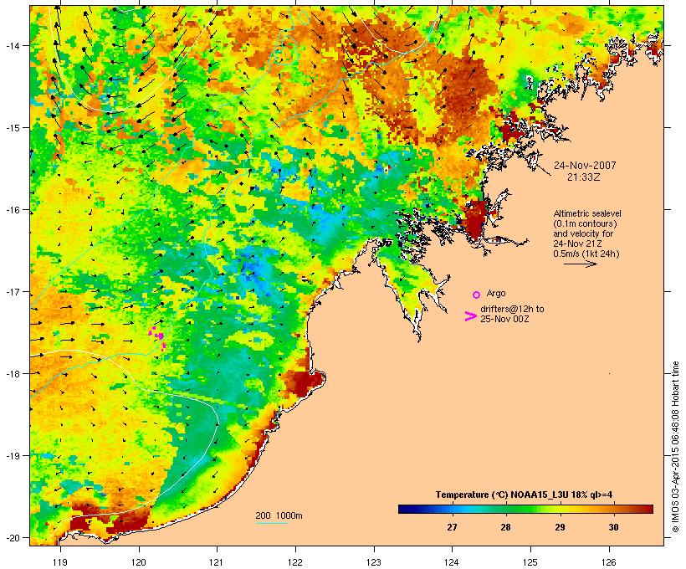
Task: Click the 'Temperature (°C) NOAA15_L3U' colorbar title
Action: coord(525,495)
